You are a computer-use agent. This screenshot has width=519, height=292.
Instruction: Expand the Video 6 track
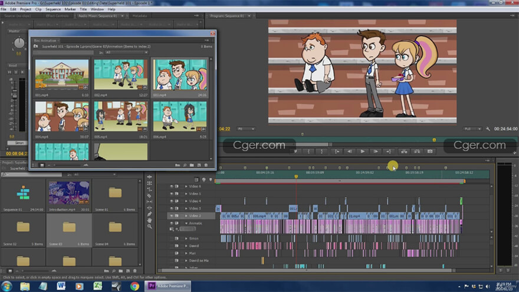click(x=186, y=186)
